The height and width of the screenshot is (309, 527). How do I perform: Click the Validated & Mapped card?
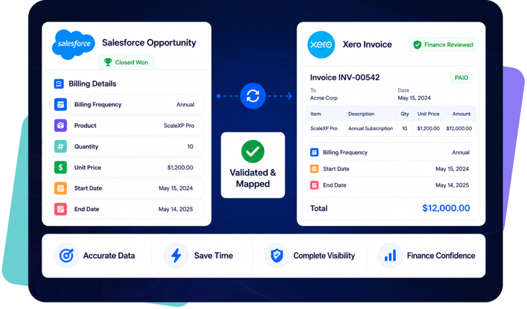[253, 165]
